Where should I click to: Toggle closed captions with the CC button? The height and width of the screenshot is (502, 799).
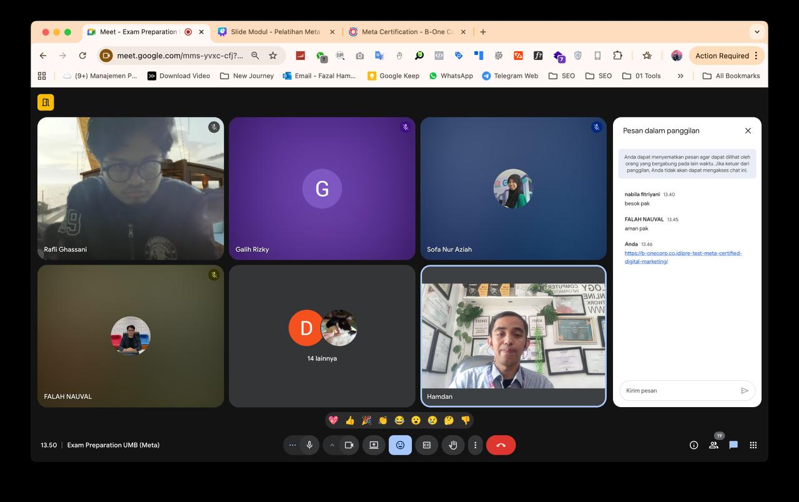pyautogui.click(x=427, y=445)
